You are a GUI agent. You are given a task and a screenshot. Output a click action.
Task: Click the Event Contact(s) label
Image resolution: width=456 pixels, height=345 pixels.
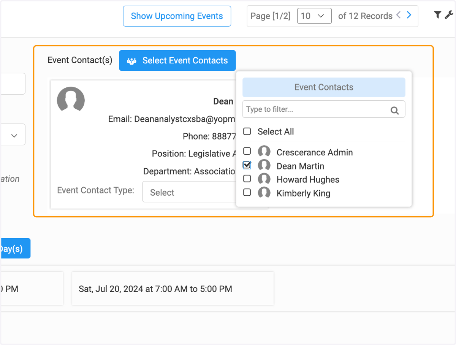pyautogui.click(x=80, y=60)
